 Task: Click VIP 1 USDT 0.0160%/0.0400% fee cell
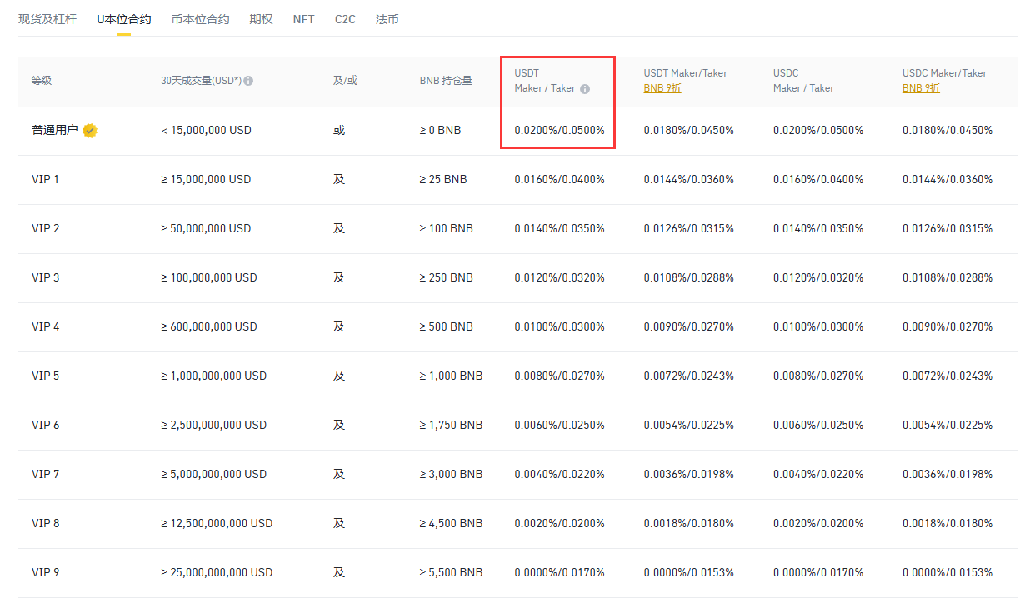pyautogui.click(x=560, y=179)
